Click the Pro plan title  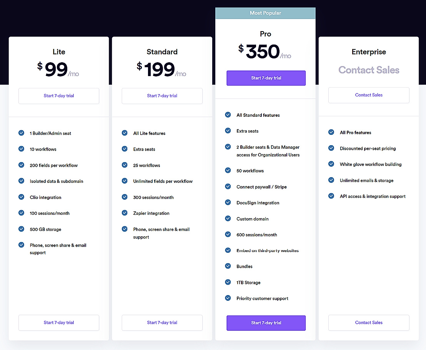pos(265,34)
